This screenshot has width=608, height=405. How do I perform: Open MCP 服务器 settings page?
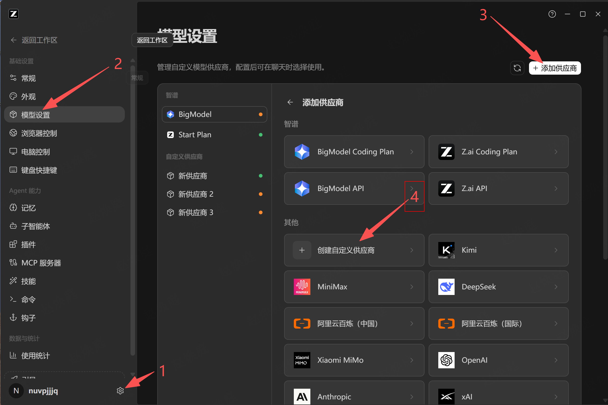tap(64, 263)
